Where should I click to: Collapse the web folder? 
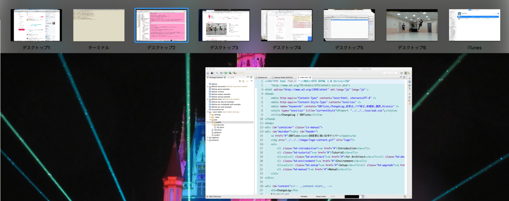[x=210, y=120]
